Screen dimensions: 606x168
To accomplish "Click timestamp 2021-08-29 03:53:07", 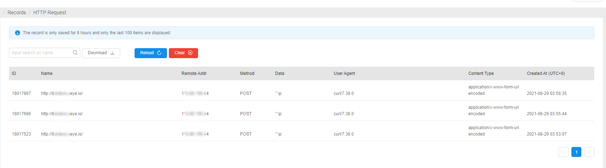I will click(x=546, y=134).
